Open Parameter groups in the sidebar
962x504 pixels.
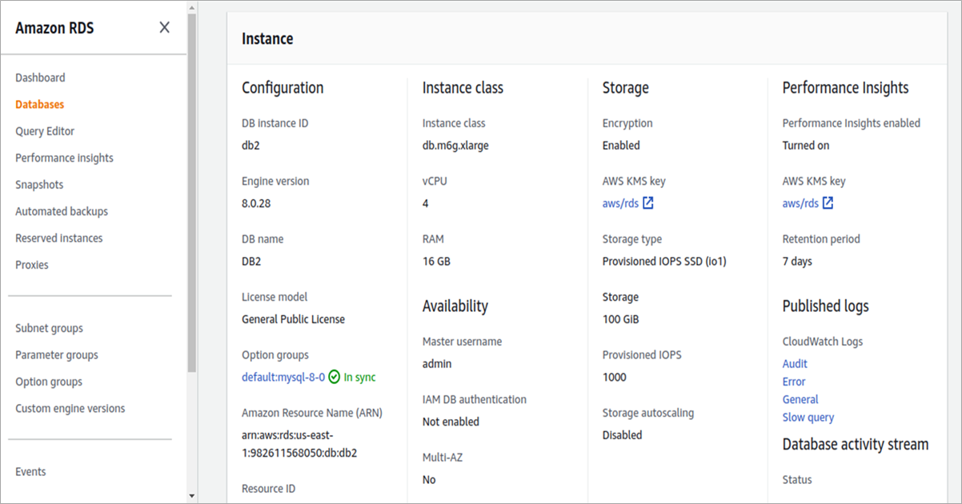[57, 355]
